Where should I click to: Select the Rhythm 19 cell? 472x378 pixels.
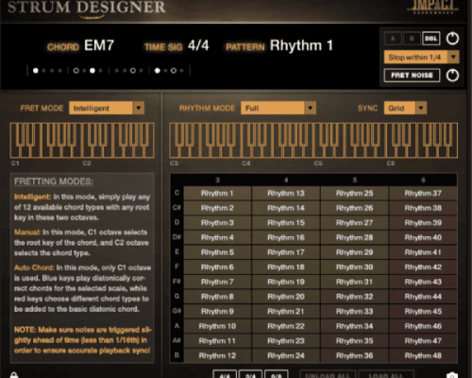point(286,282)
